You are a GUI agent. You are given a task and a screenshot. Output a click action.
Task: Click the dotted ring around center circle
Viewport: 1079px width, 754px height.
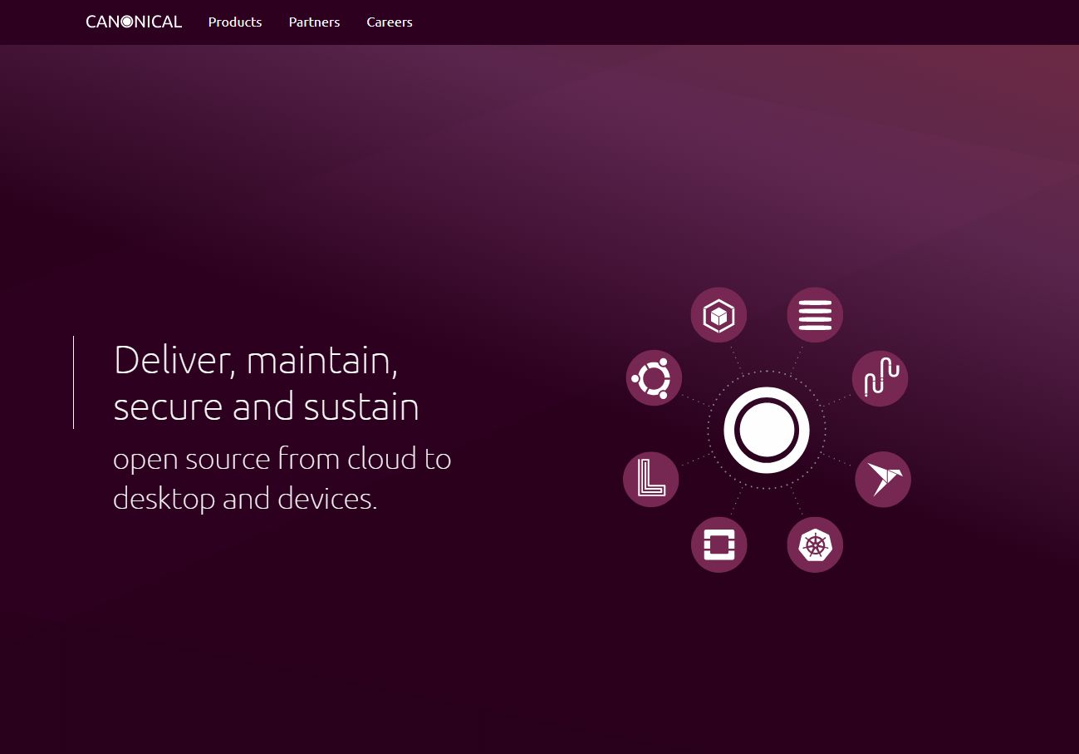point(709,430)
